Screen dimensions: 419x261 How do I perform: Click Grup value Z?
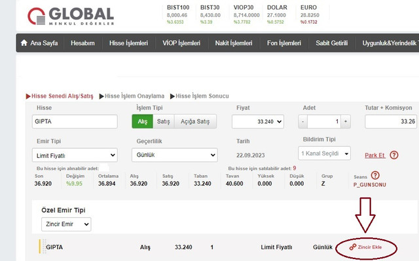[323, 184]
